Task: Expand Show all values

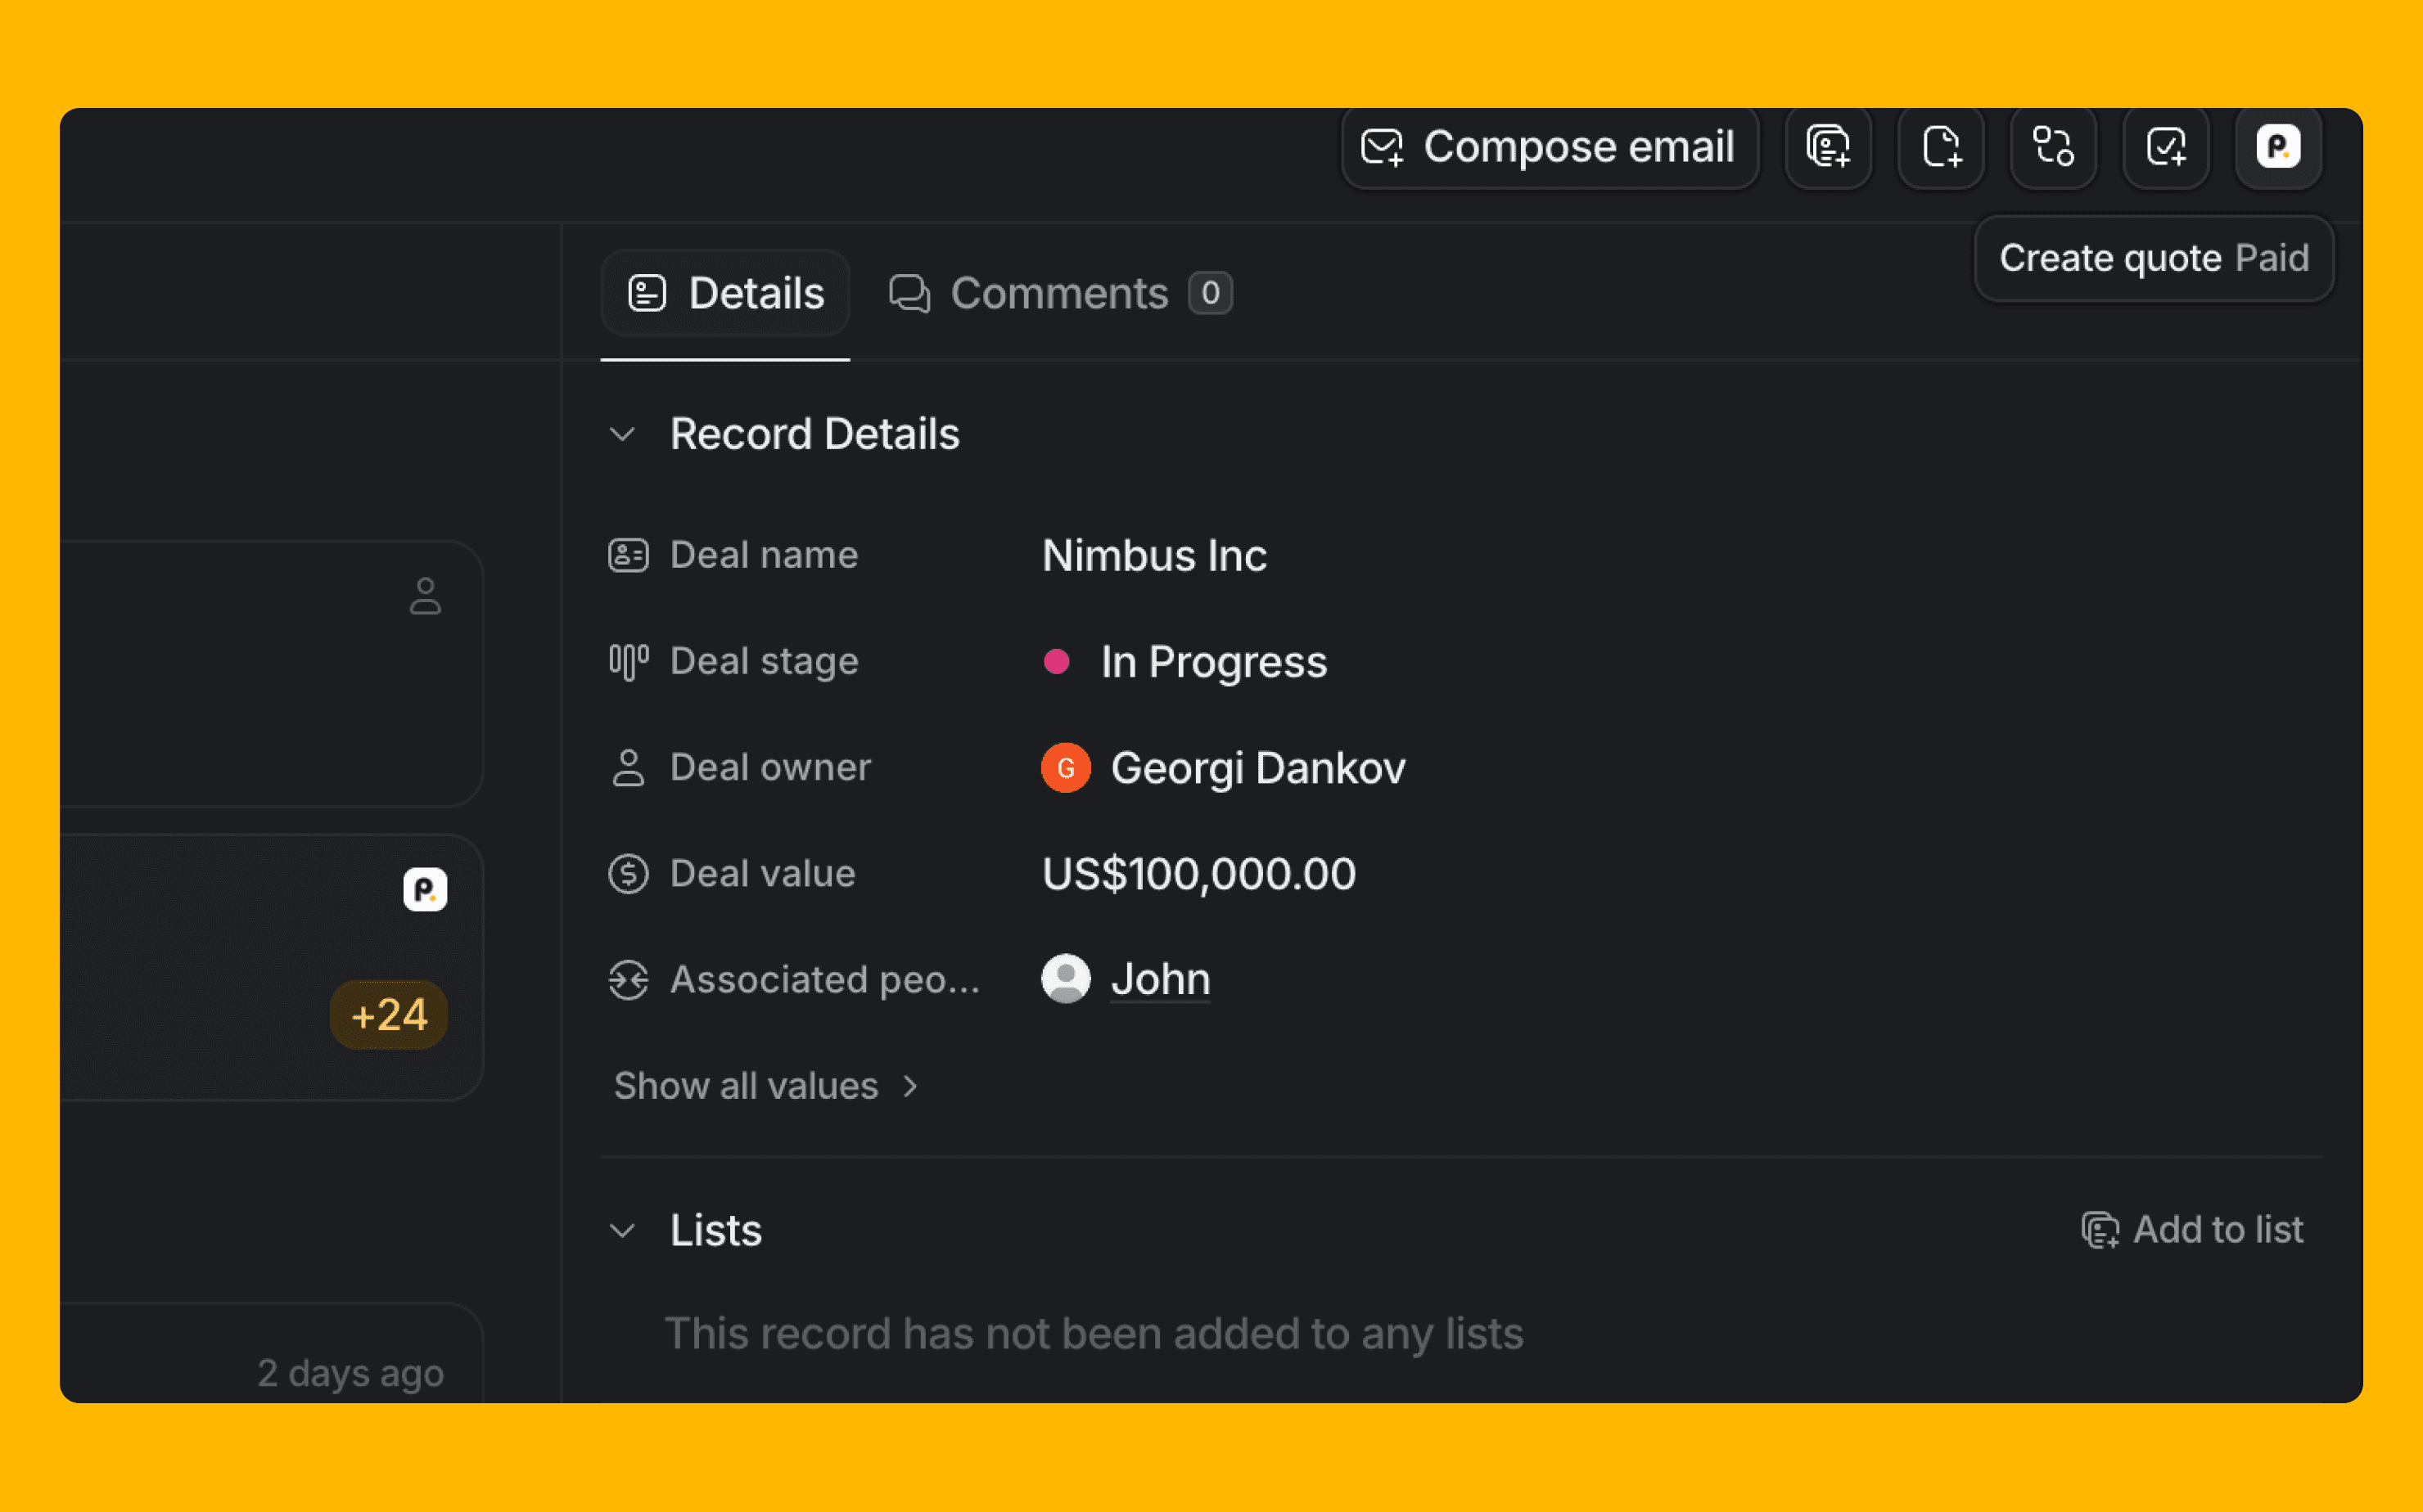Action: (765, 1086)
